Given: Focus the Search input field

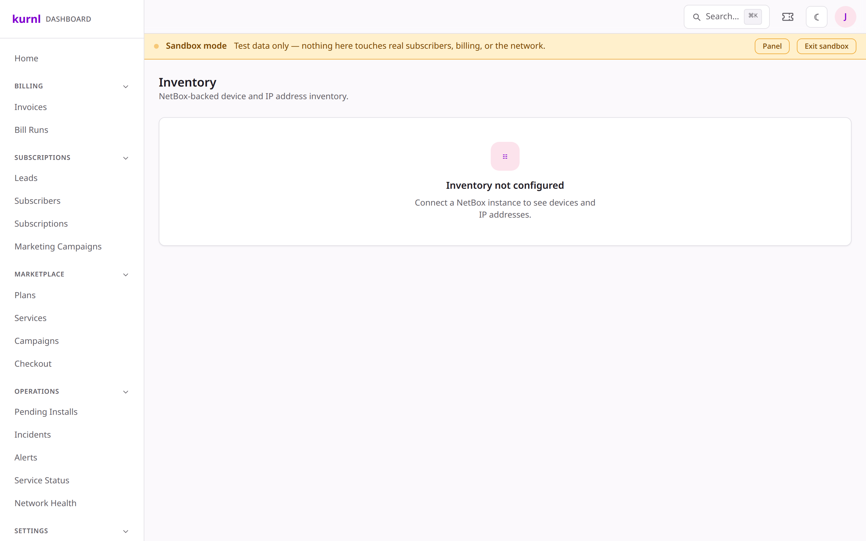Looking at the screenshot, I should [x=726, y=17].
